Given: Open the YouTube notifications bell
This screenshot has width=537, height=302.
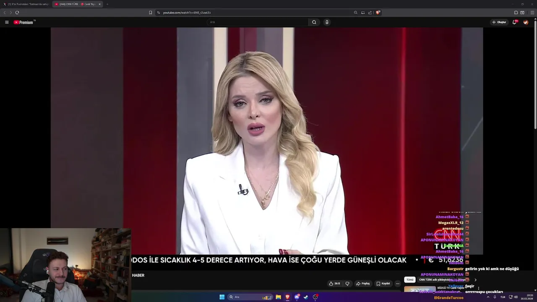Looking at the screenshot, I should 514,22.
